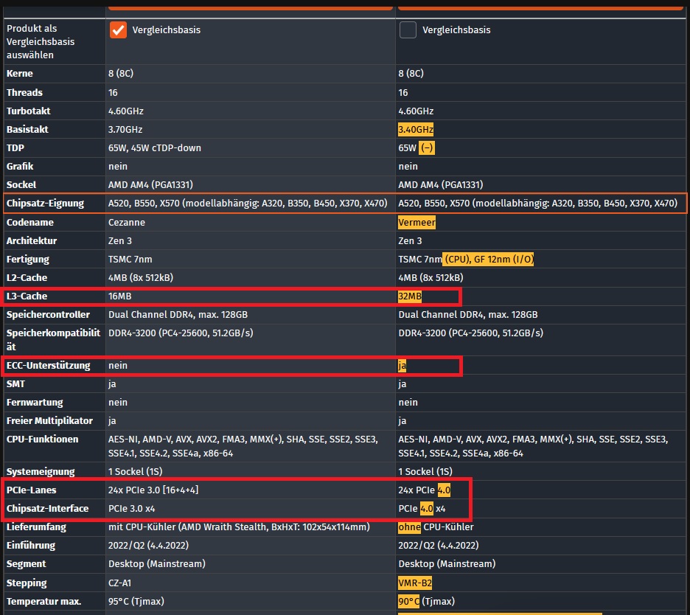
Task: Click the L2-Cache row label
Action: (27, 278)
